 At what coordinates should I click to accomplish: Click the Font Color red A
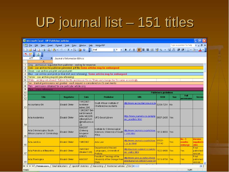(200, 50)
